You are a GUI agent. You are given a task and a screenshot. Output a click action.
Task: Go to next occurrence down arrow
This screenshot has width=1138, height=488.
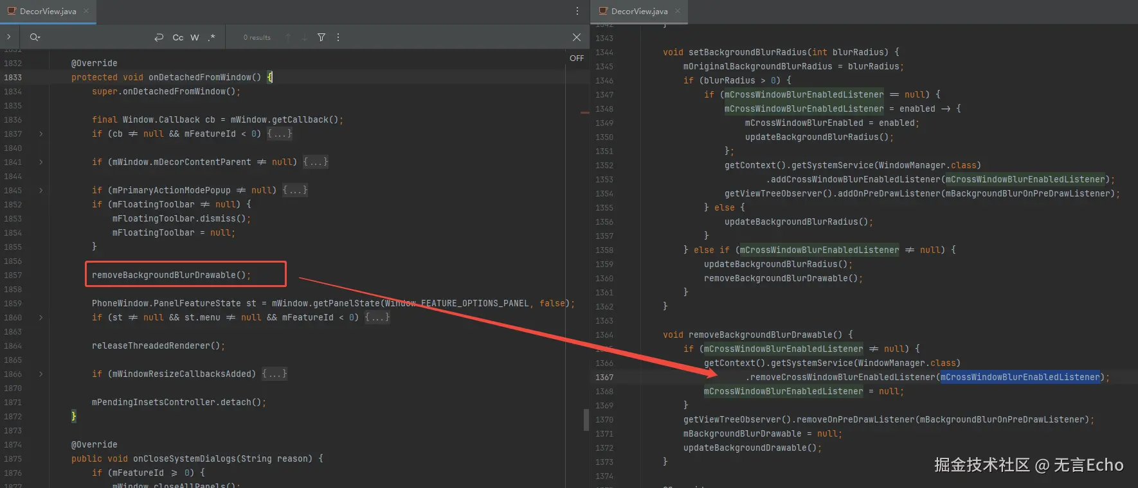click(304, 37)
